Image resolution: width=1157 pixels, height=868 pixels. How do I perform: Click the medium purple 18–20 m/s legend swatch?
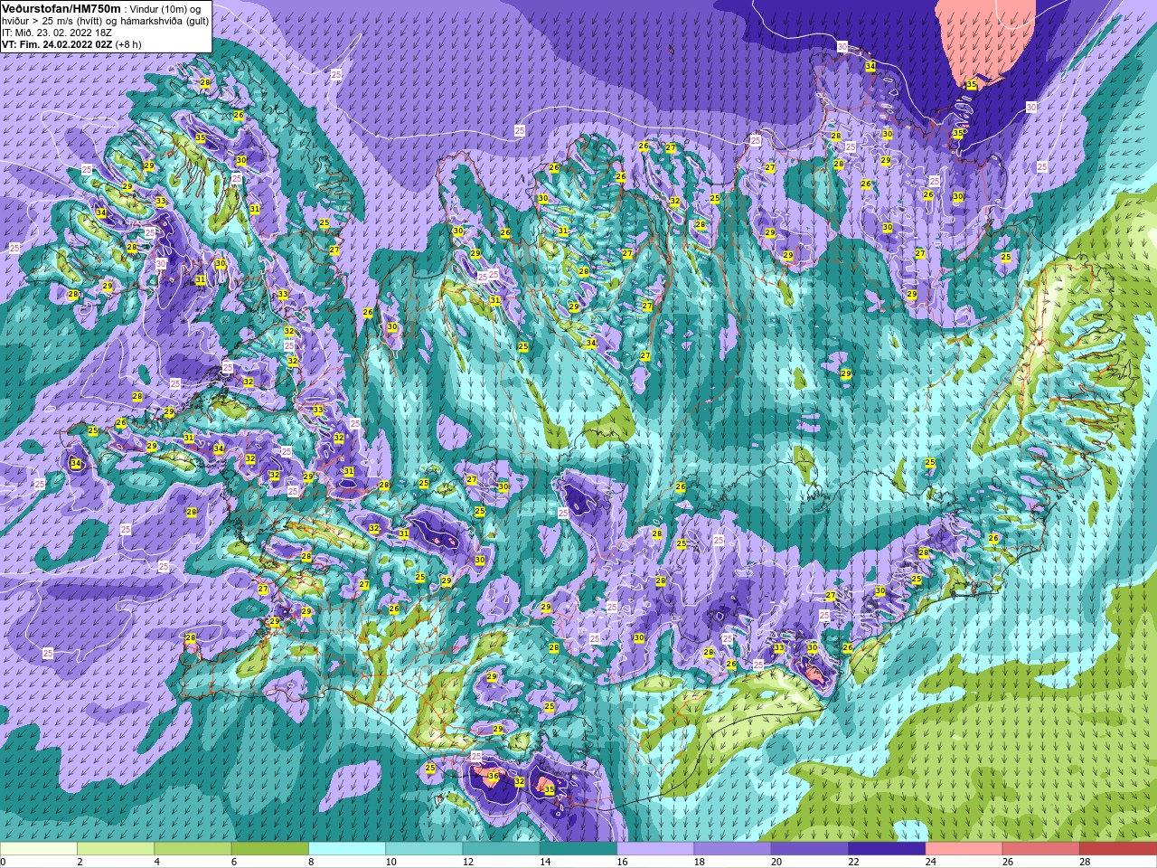[x=732, y=849]
